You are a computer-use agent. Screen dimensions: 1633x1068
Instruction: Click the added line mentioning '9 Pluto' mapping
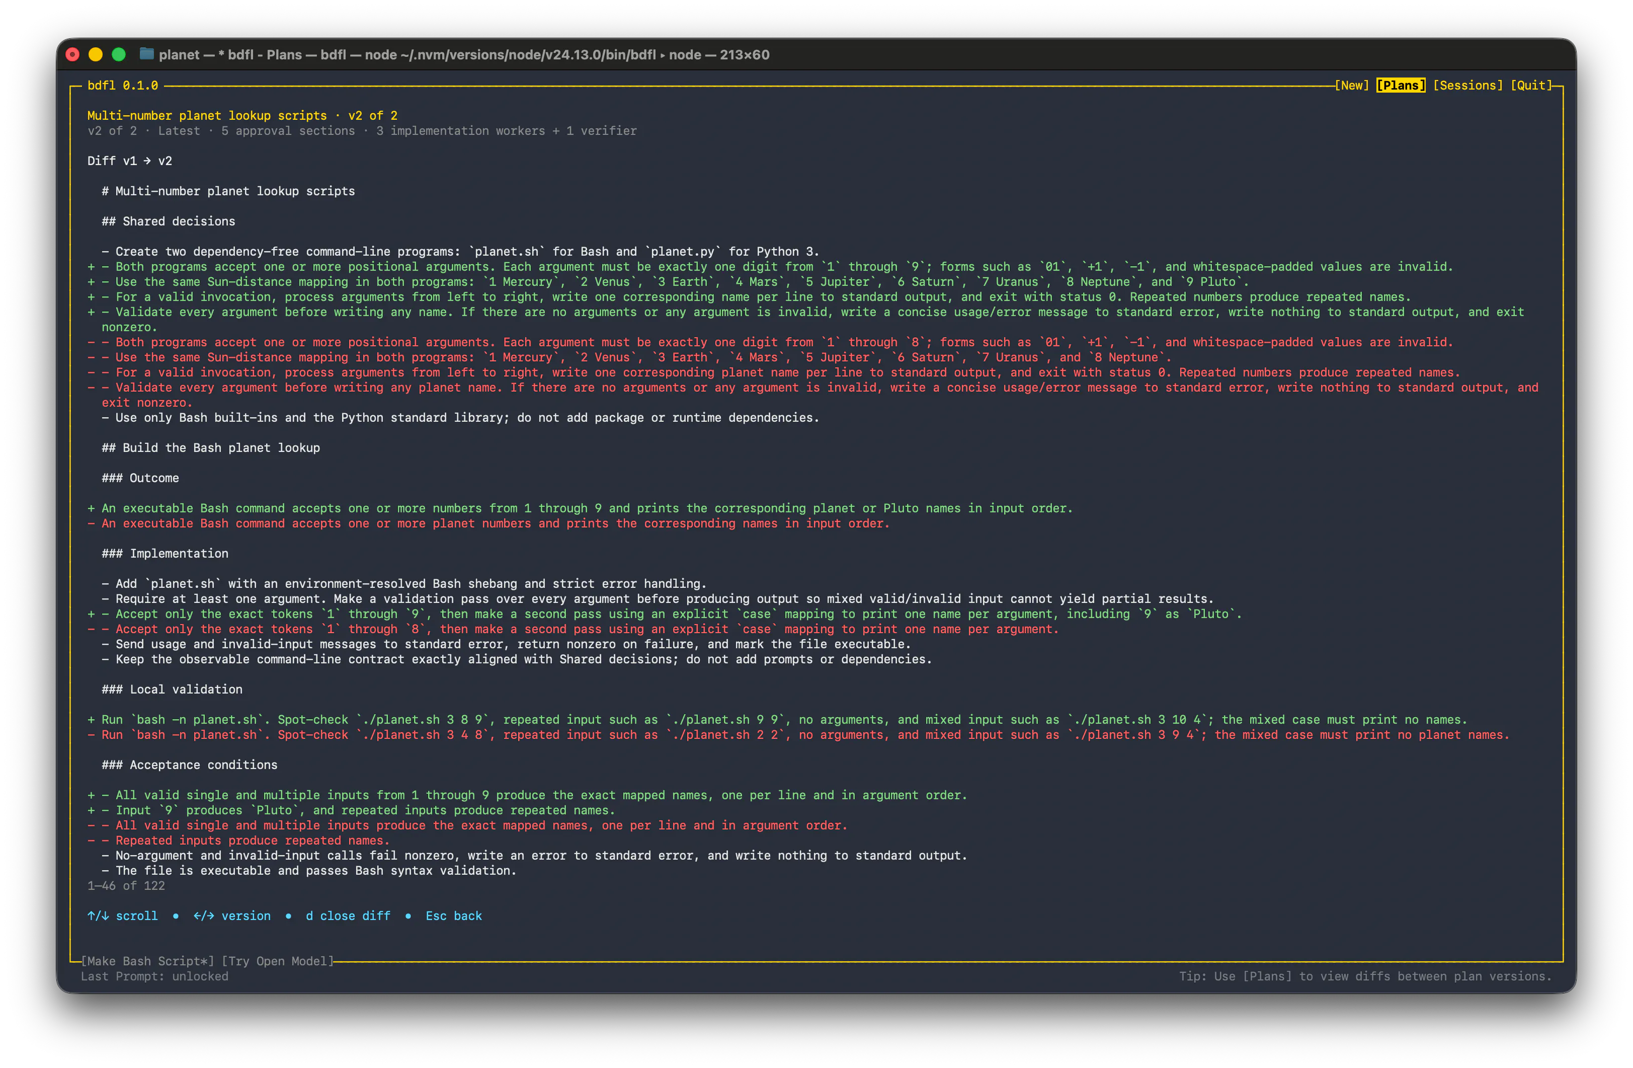(668, 281)
